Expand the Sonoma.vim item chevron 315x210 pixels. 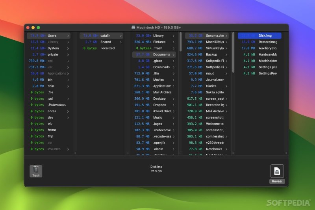click(x=226, y=36)
